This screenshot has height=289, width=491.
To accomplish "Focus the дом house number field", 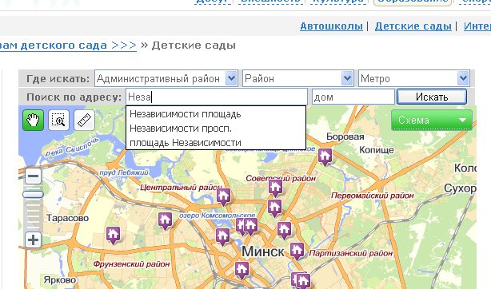I will [353, 97].
